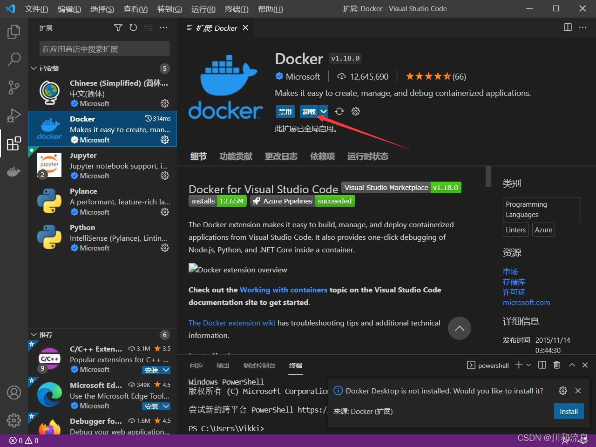This screenshot has height=447, width=596.
Task: Open Manage gear for Docker in list
Action: (x=165, y=140)
